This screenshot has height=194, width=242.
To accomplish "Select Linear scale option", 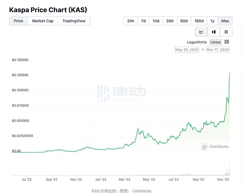I will coord(216,42).
